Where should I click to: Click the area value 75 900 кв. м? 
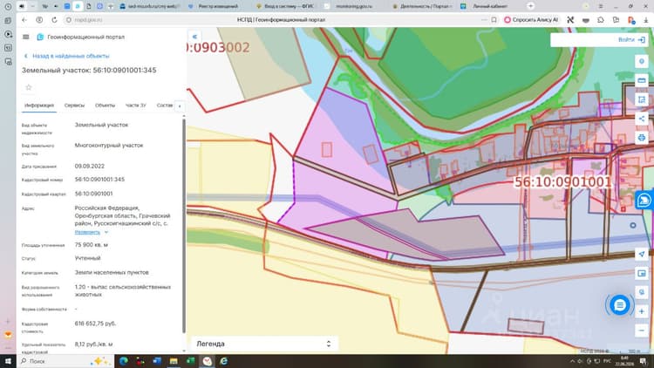coord(92,245)
